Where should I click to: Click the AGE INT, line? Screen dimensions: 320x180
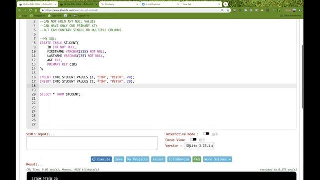(54, 60)
